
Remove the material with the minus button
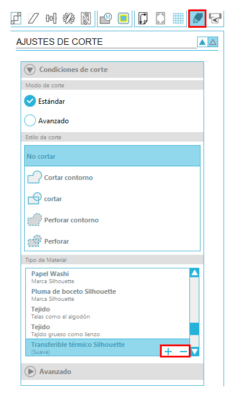183,352
